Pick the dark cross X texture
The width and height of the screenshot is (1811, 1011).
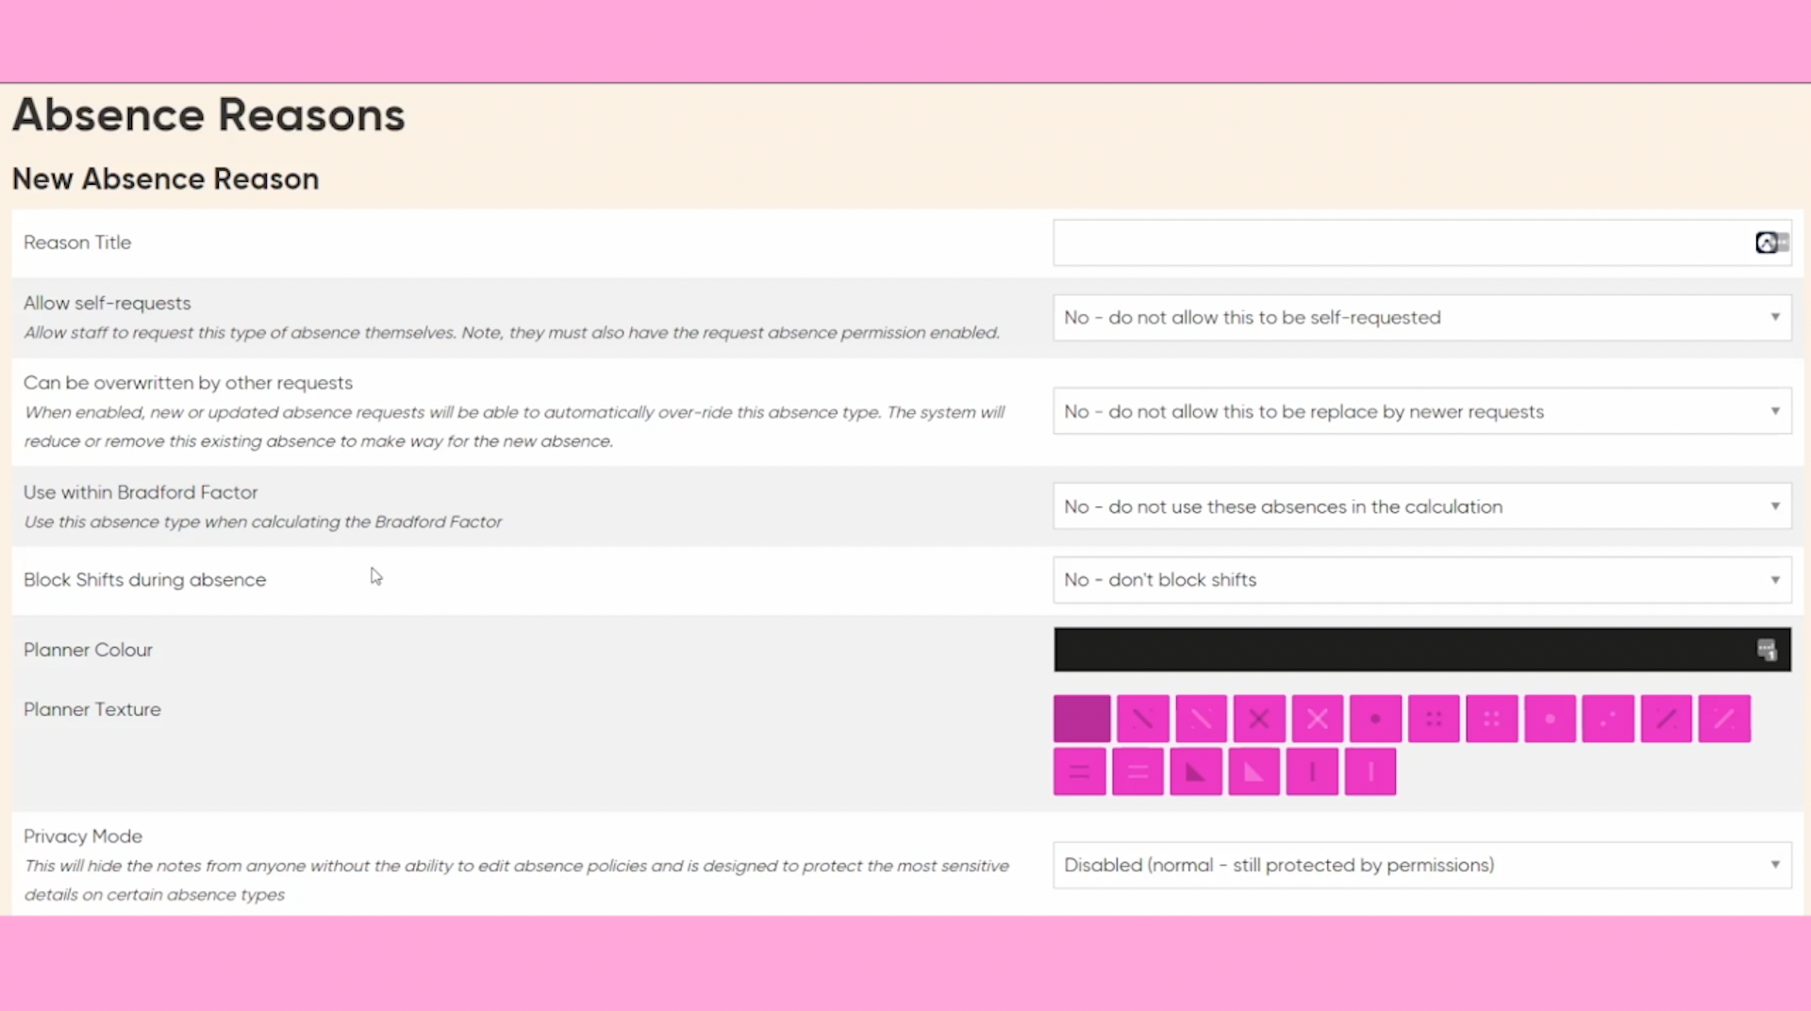click(1259, 719)
